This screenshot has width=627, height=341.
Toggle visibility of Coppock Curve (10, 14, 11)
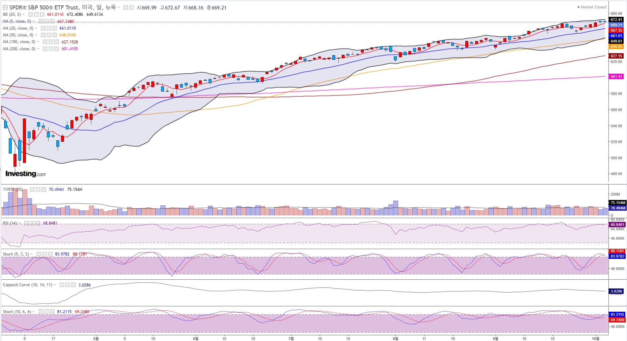pyautogui.click(x=62, y=285)
